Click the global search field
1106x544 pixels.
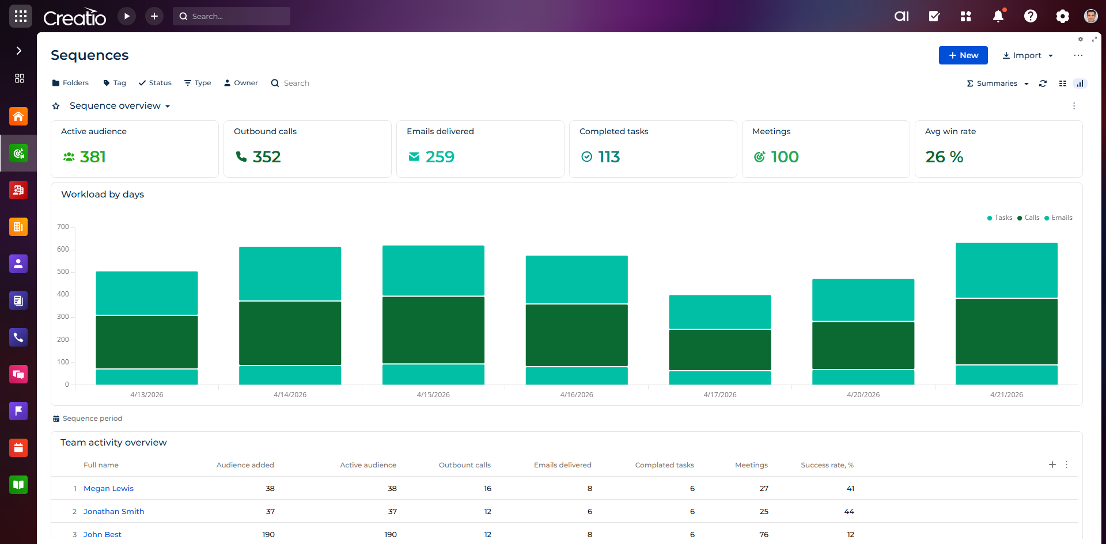[x=232, y=16]
